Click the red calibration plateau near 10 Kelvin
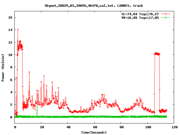This screenshot has width=180, height=135. pyautogui.click(x=157, y=54)
